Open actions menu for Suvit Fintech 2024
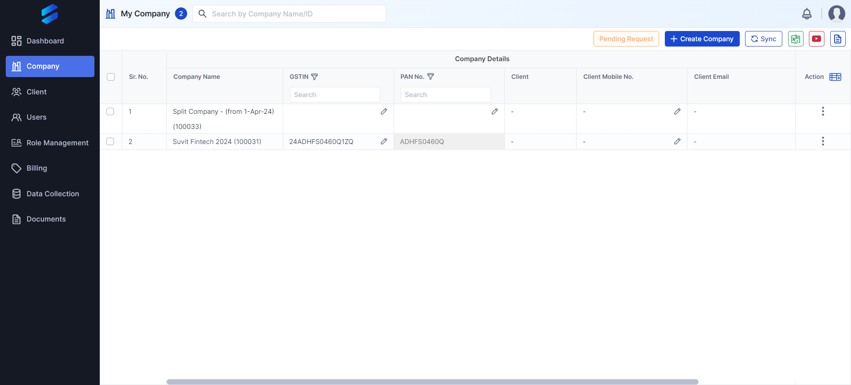851x385 pixels. click(823, 141)
